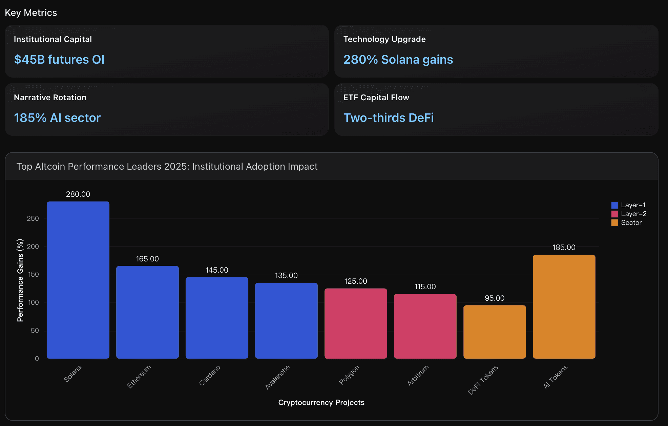Screen dimensions: 668x426
Task: Click the Performance Gains (%) axis title
Action: (x=20, y=280)
